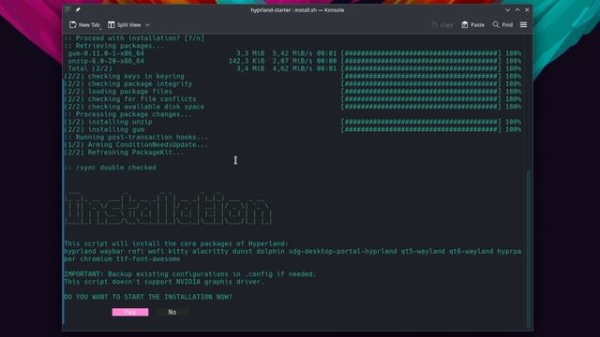
Task: Select No to cancel installation
Action: (172, 312)
